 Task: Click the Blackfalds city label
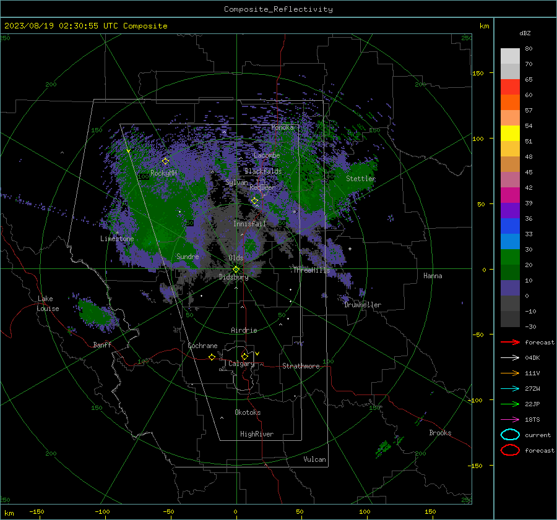263,171
